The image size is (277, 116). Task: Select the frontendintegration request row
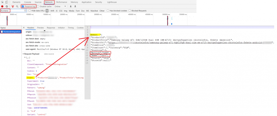11,32
